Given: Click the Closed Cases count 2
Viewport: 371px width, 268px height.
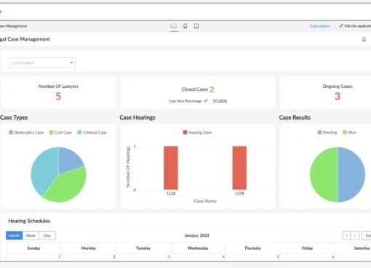Looking at the screenshot, I should click(212, 89).
